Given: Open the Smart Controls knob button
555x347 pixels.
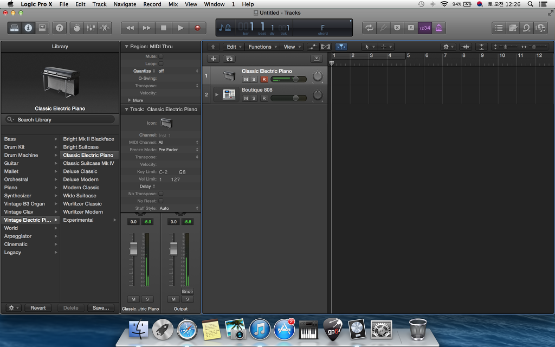Looking at the screenshot, I should pos(76,28).
